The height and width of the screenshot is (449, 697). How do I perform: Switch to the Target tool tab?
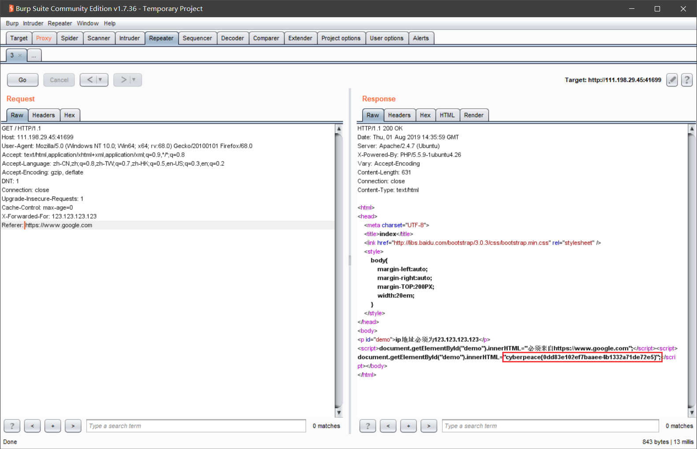[19, 38]
